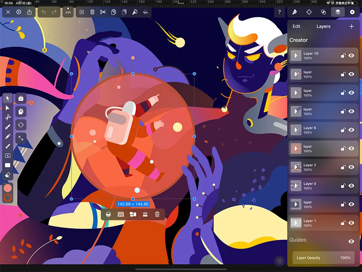362x272 pixels.
Task: Add a new layer with plus button
Action: [x=351, y=26]
